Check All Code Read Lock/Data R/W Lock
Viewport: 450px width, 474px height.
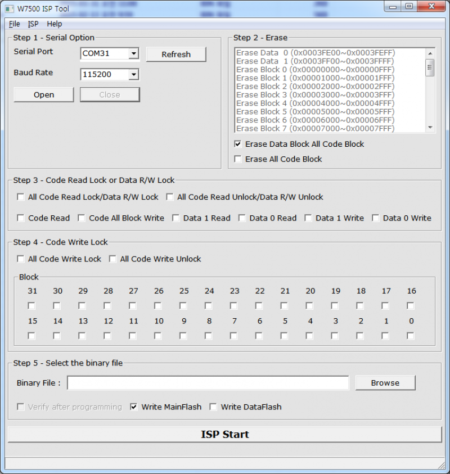tap(21, 197)
